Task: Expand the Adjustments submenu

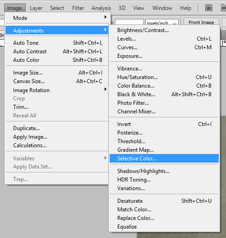Action: tap(57, 31)
